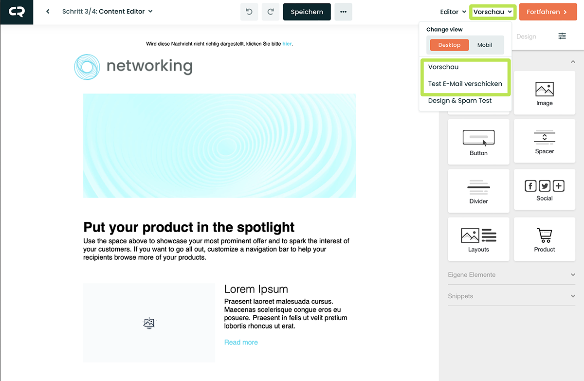The height and width of the screenshot is (381, 584).
Task: Click the undo arrow icon
Action: pyautogui.click(x=249, y=12)
